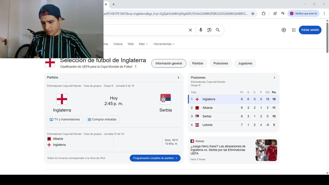Select the 'Posiciones' chip tab
This screenshot has width=329, height=185.
(x=221, y=63)
